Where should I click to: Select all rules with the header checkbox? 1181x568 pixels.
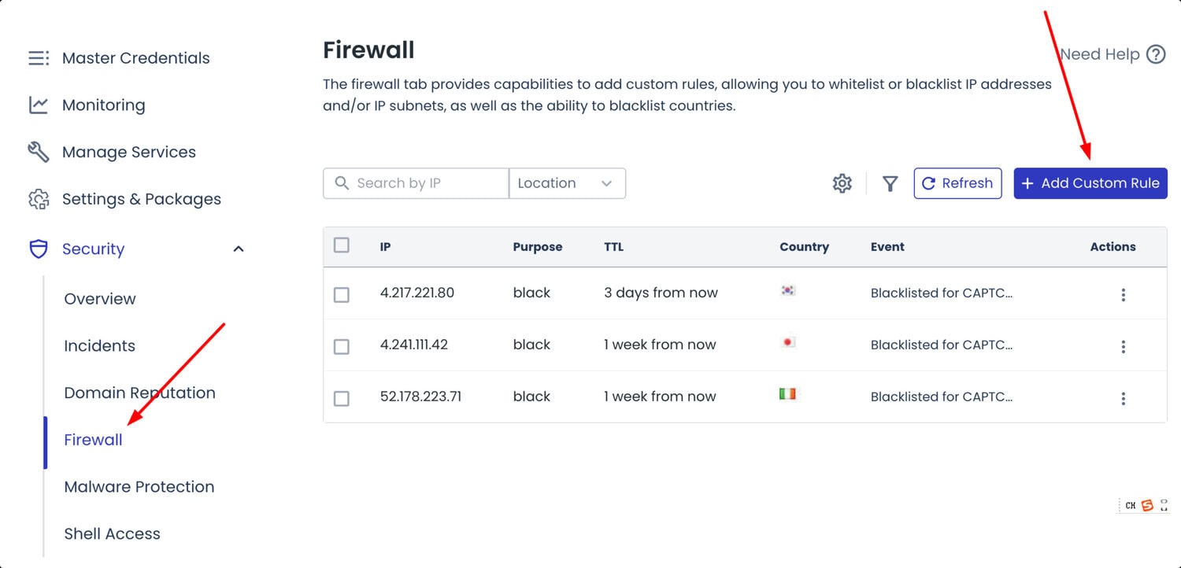click(x=342, y=245)
